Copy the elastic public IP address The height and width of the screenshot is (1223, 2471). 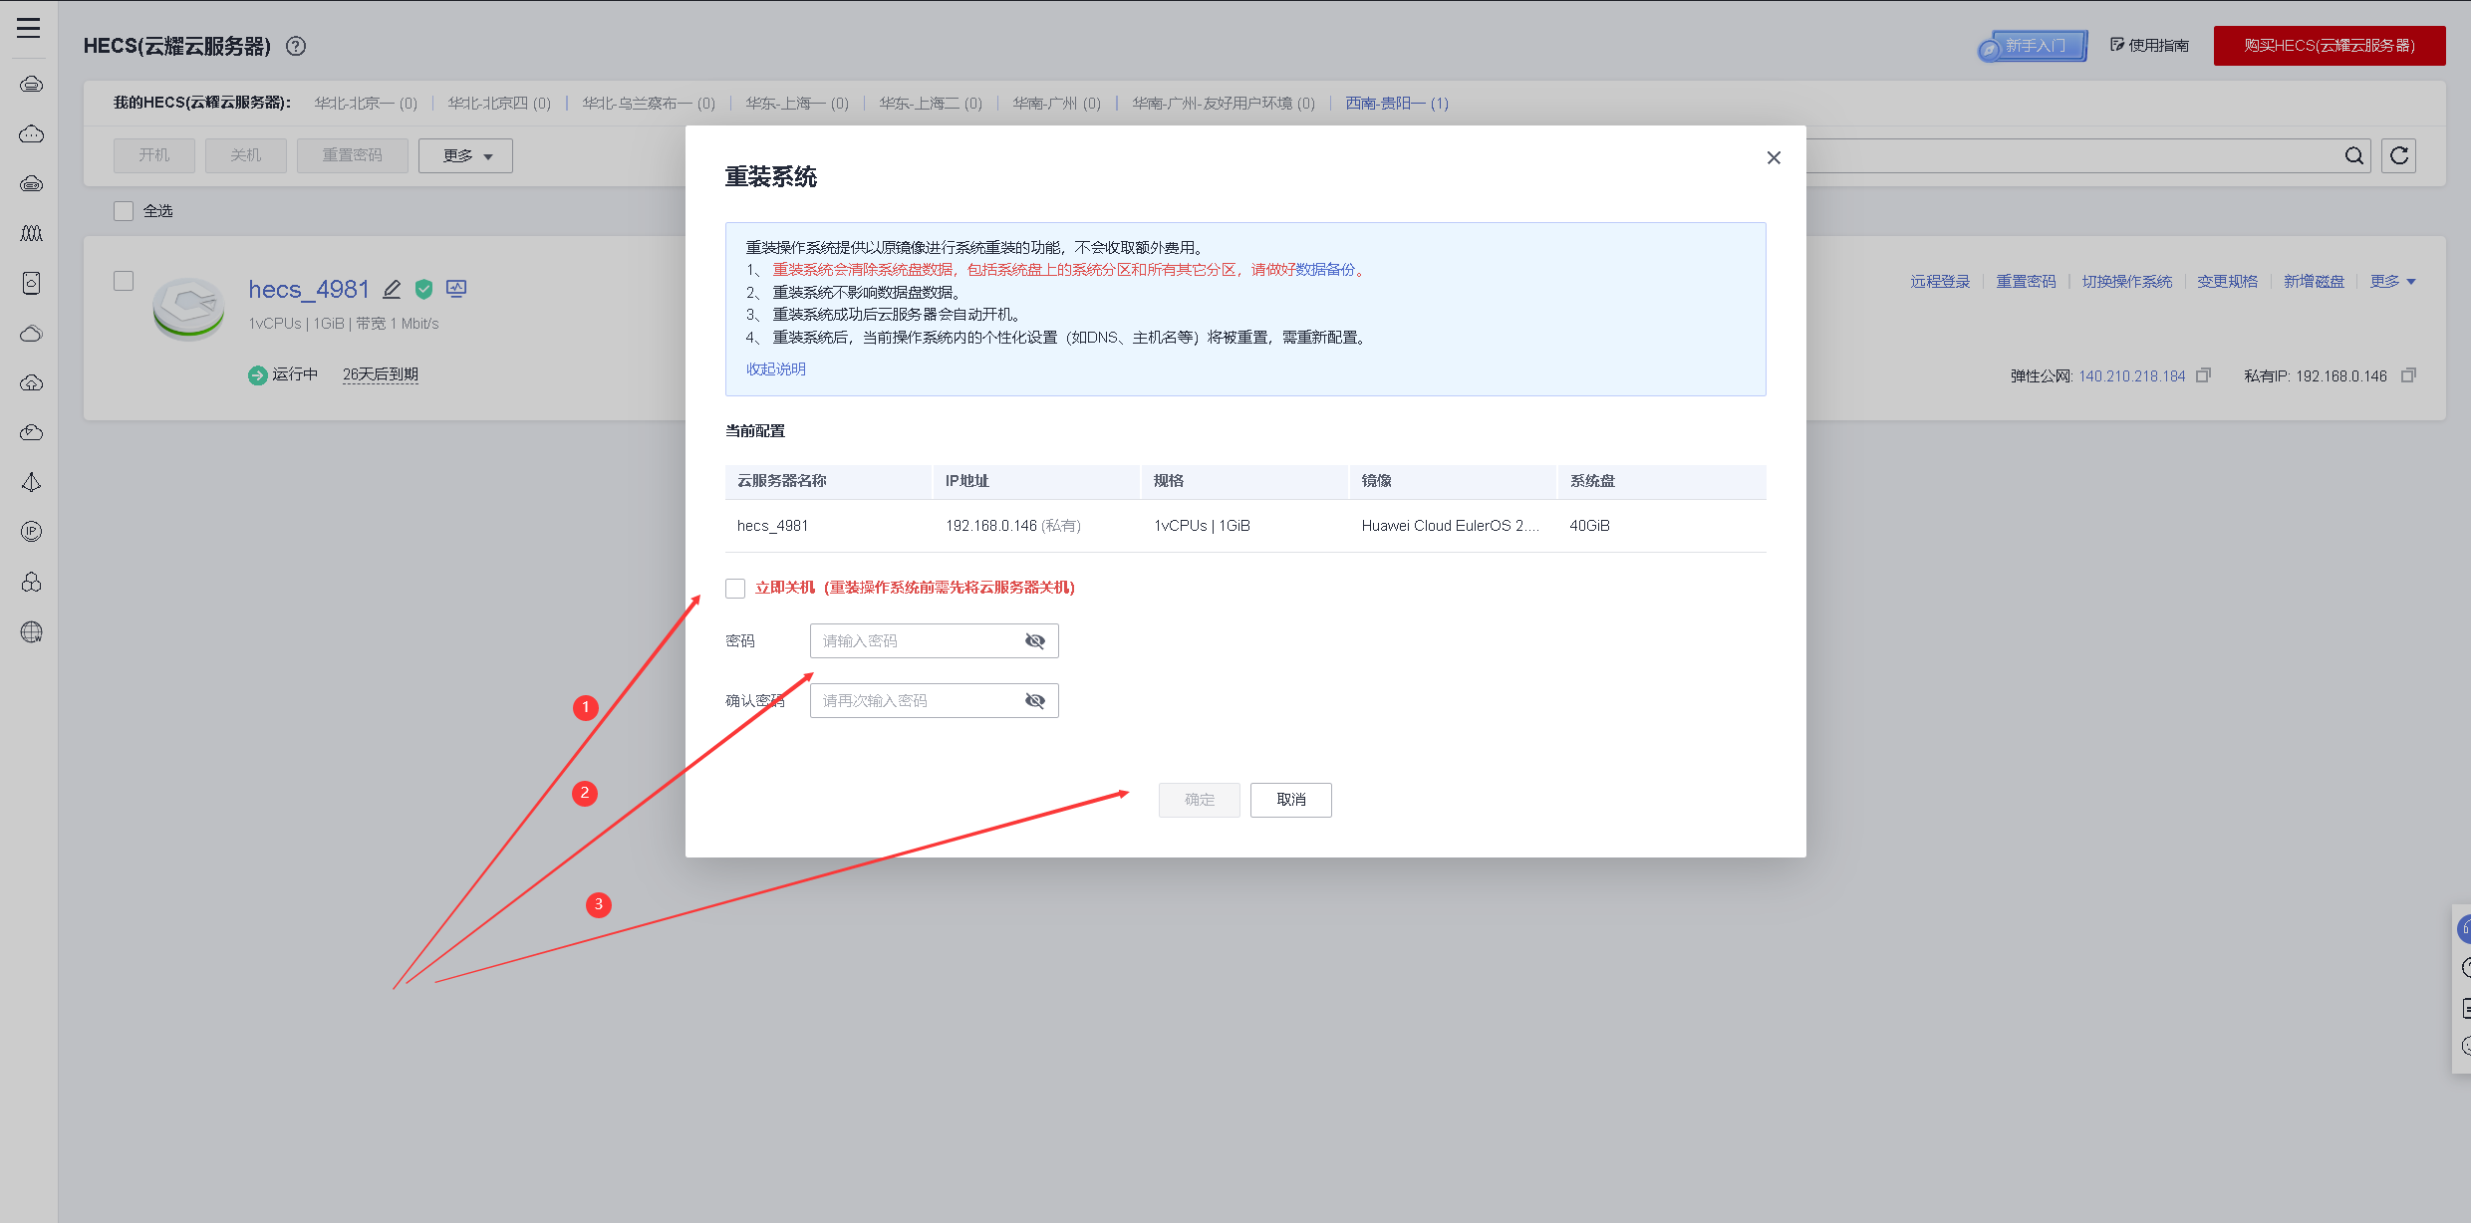coord(2203,375)
